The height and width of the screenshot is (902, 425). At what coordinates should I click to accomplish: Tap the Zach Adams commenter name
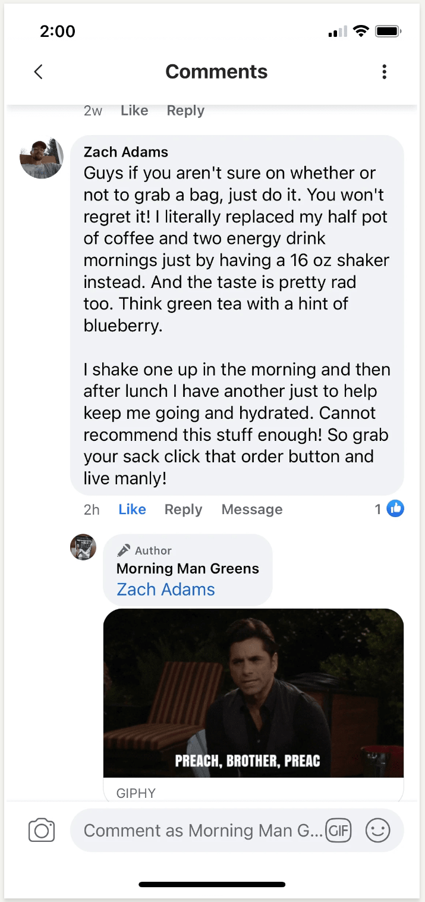[126, 152]
